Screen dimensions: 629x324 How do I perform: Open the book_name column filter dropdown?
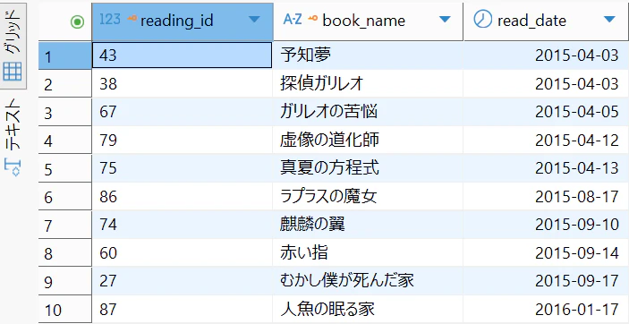coord(445,20)
